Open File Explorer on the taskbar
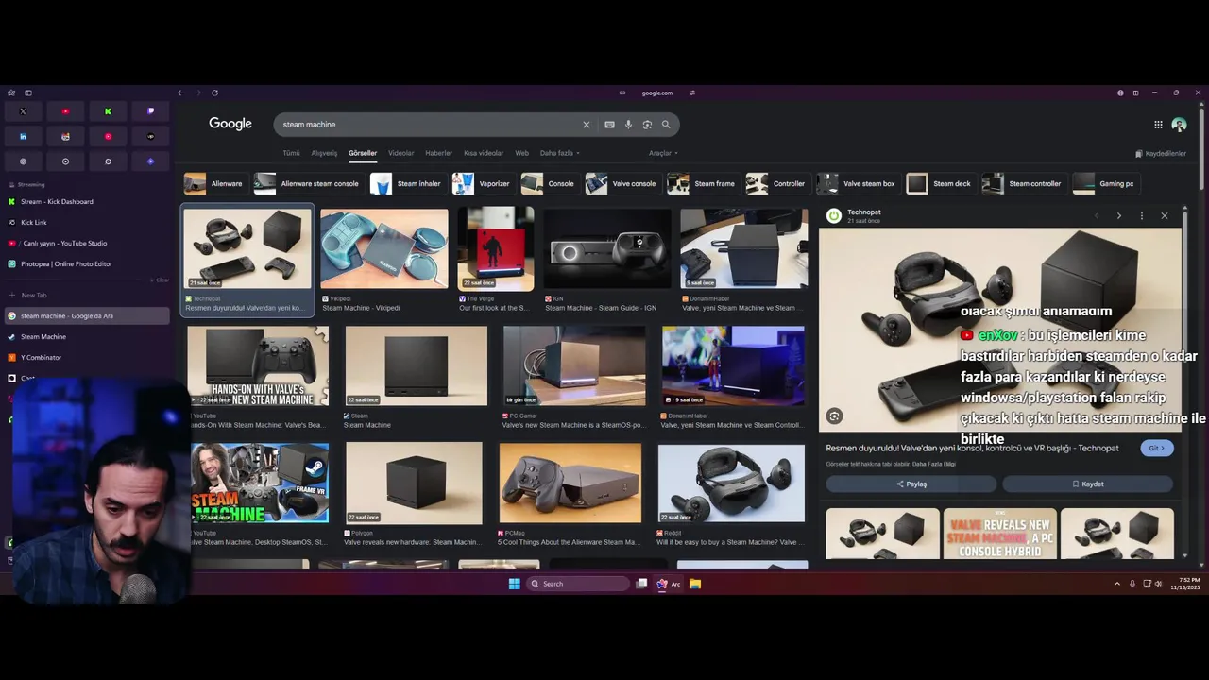Image resolution: width=1209 pixels, height=680 pixels. [x=694, y=584]
